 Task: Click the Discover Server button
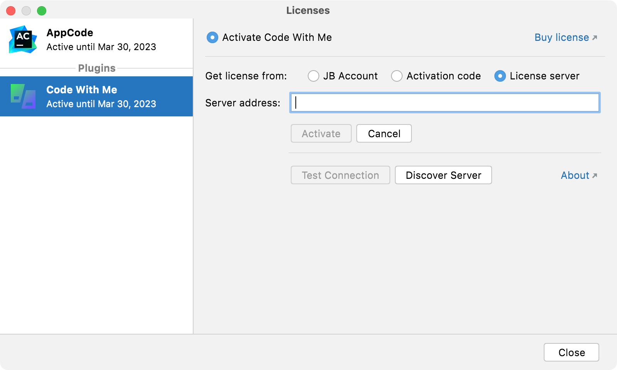click(443, 175)
